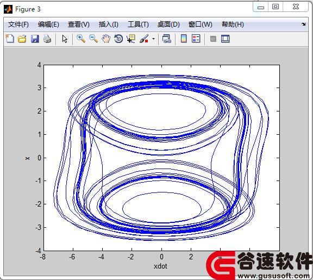Insert legend using toolbar icon
This screenshot has height=280, width=313.
coord(196,39)
